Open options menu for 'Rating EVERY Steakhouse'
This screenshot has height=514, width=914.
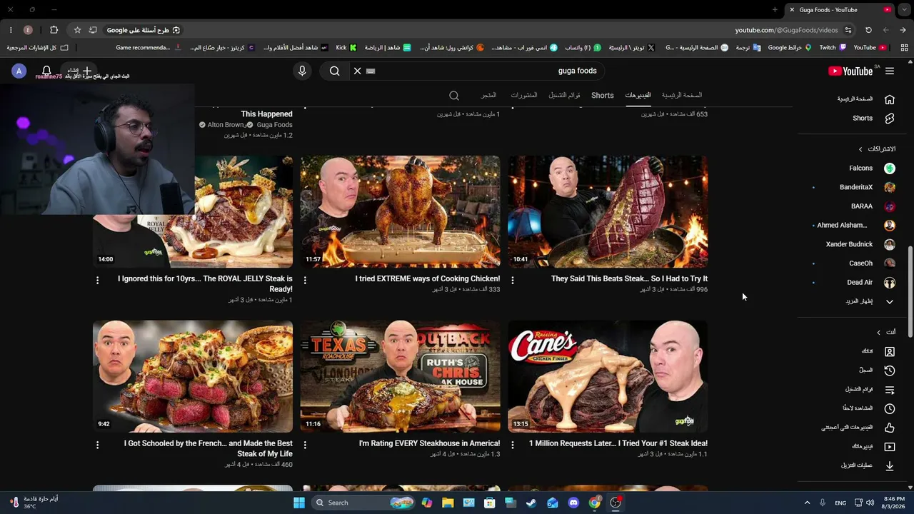(305, 445)
